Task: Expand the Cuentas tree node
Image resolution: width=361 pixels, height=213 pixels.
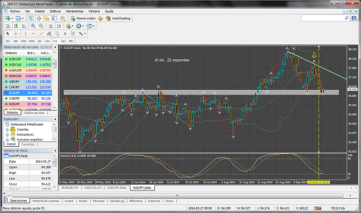Action: 7,130
